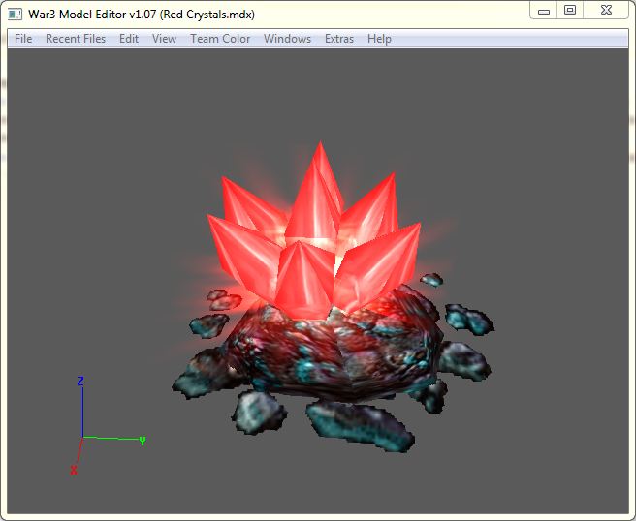The height and width of the screenshot is (521, 636).
Task: Open the File menu
Action: coord(23,39)
